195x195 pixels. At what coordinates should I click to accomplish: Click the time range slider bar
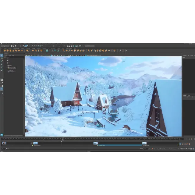(74, 149)
